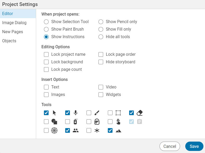Click Cancel to discard changes
The width and height of the screenshot is (205, 153).
tap(170, 146)
